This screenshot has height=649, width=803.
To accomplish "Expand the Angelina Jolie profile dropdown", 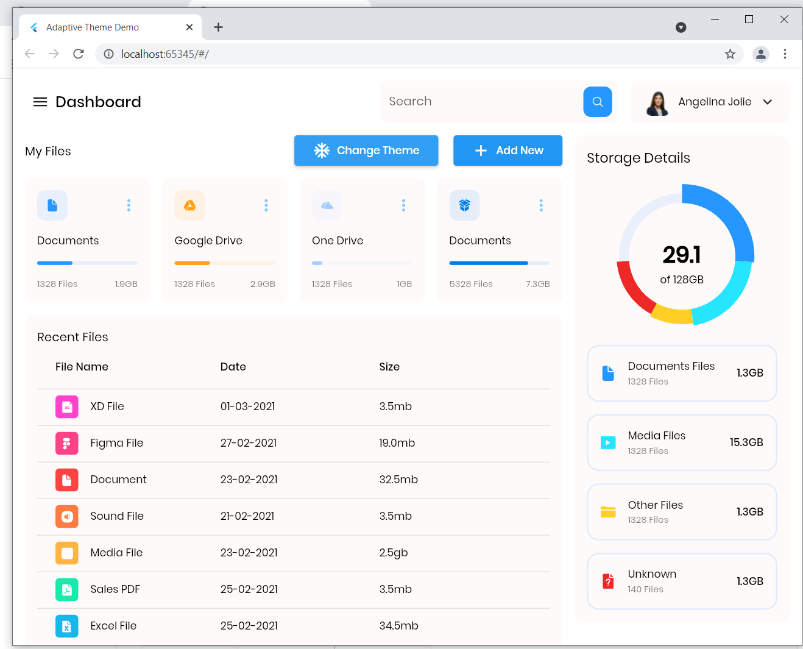I will [x=768, y=102].
